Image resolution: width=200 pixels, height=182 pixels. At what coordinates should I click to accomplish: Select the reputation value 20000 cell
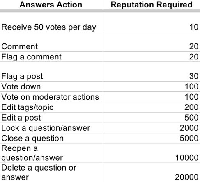[152, 173]
